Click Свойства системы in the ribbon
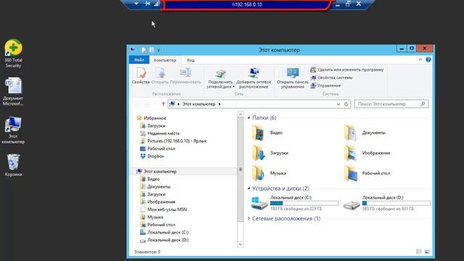This screenshot has height=261, width=464. pyautogui.click(x=331, y=78)
